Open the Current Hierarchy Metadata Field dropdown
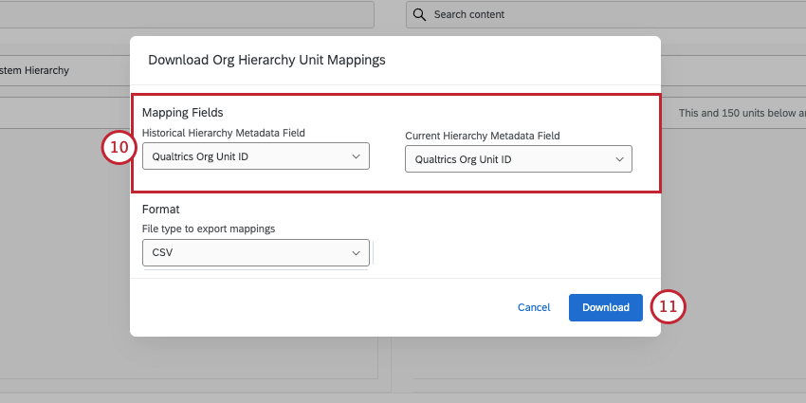This screenshot has height=403, width=806. click(x=518, y=159)
